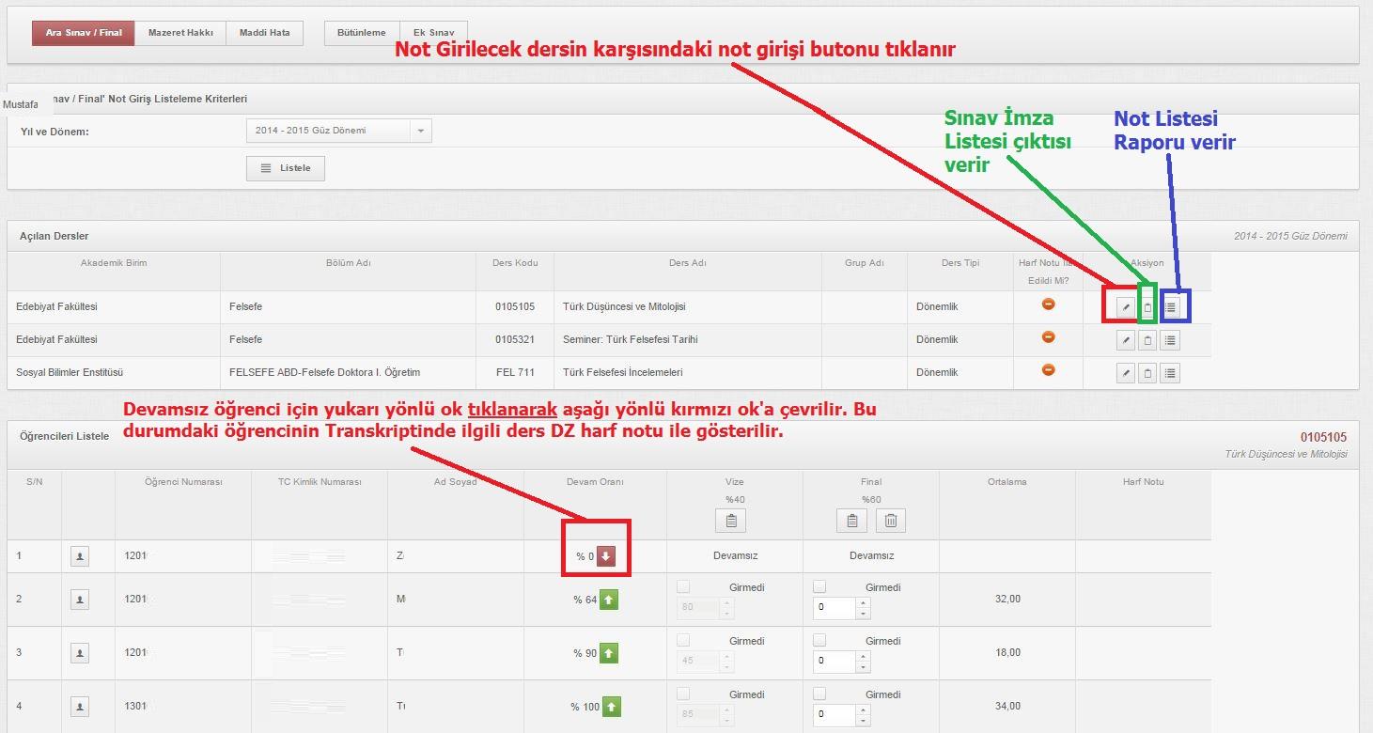
Task: Click course name Türk Felsefesi İncelemeleri
Action: click(x=622, y=373)
